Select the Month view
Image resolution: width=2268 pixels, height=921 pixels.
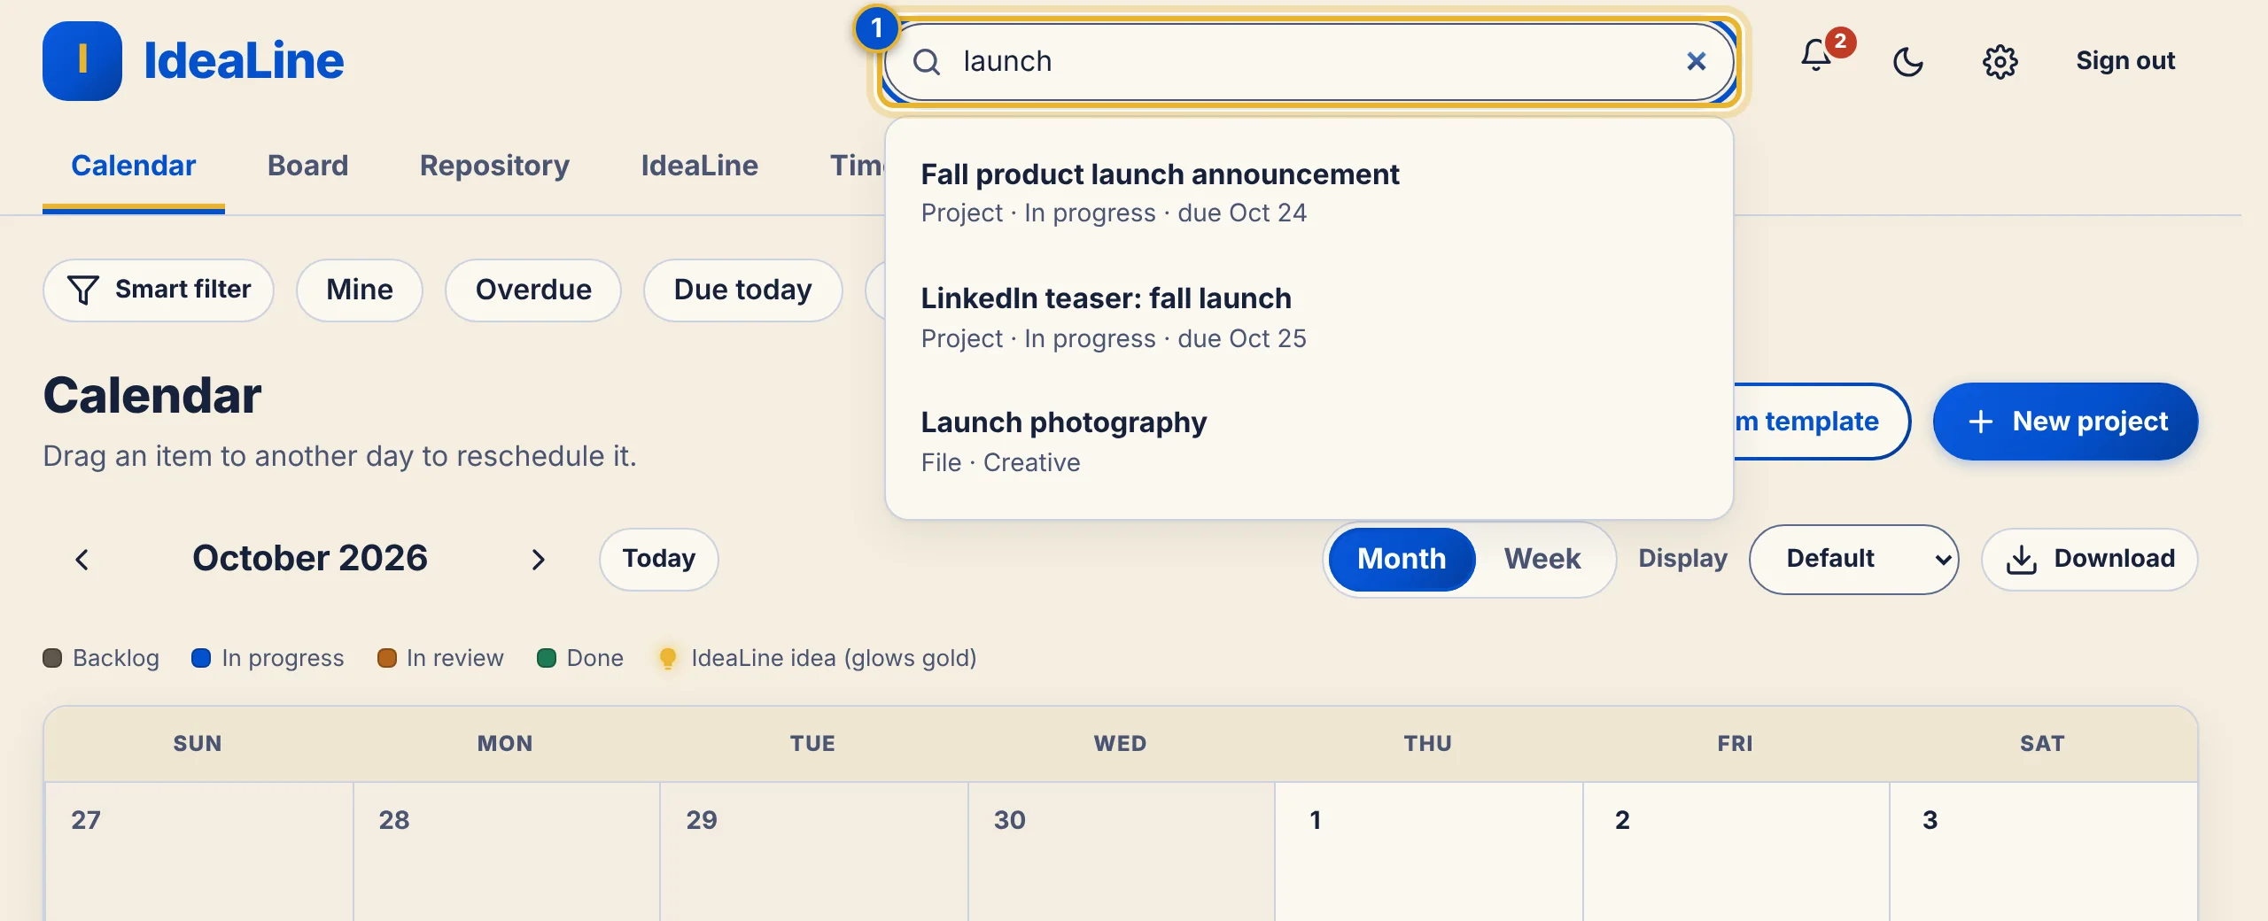click(1402, 559)
